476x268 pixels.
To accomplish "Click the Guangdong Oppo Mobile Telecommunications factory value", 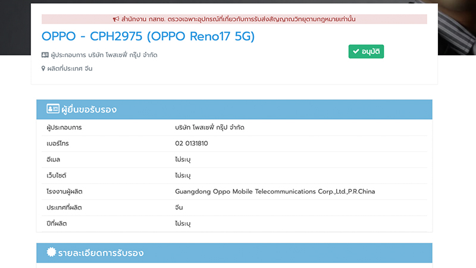I will tap(275, 191).
